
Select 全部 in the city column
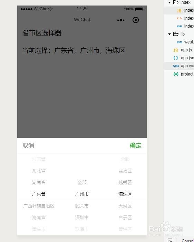click(x=82, y=182)
